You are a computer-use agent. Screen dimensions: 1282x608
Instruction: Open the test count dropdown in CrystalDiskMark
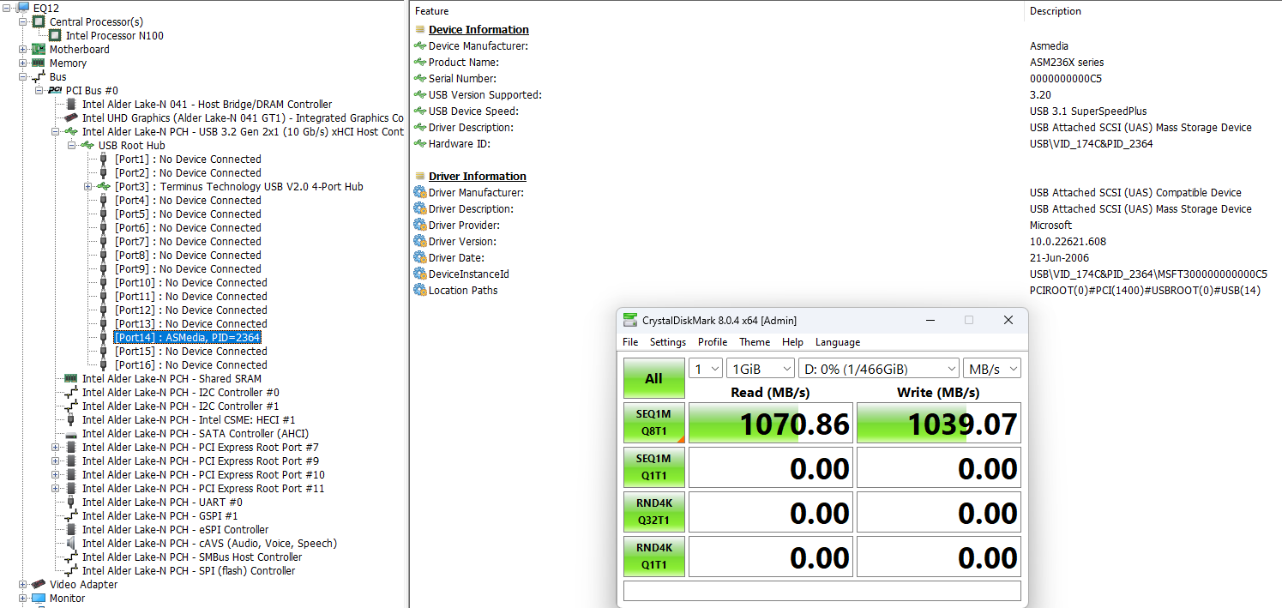(706, 368)
